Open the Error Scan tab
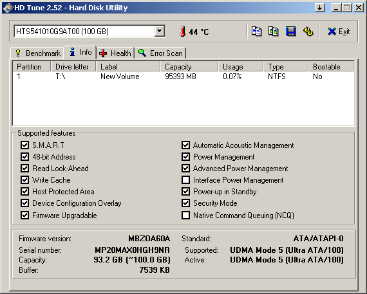The height and width of the screenshot is (294, 367). tap(160, 53)
